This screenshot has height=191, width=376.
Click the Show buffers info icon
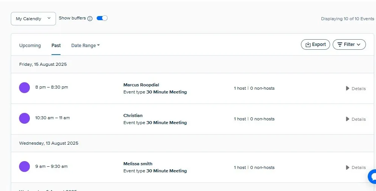pos(90,19)
